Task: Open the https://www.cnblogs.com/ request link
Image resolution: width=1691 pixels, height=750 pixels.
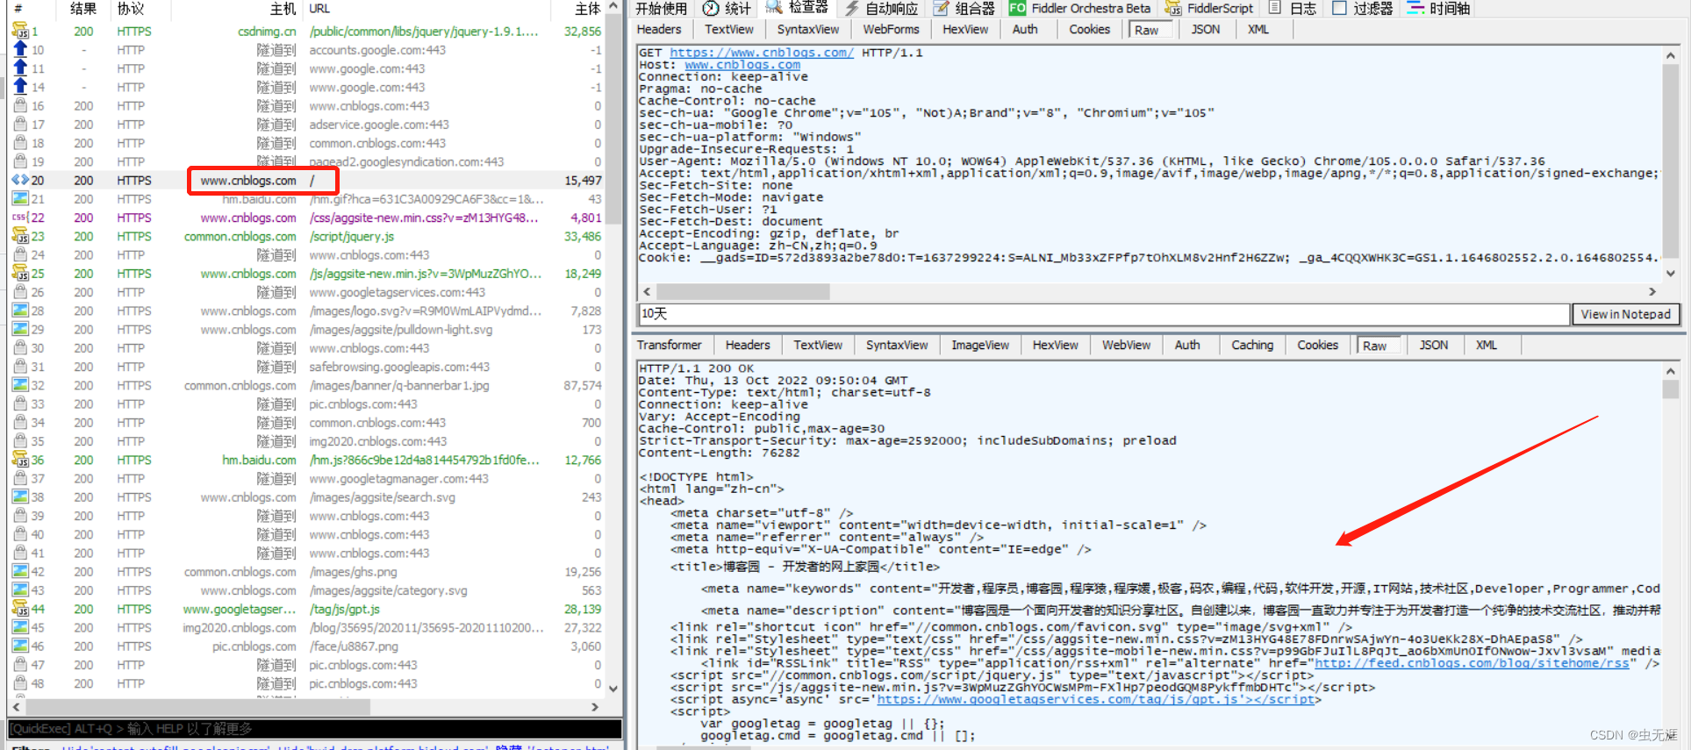Action: coord(762,53)
